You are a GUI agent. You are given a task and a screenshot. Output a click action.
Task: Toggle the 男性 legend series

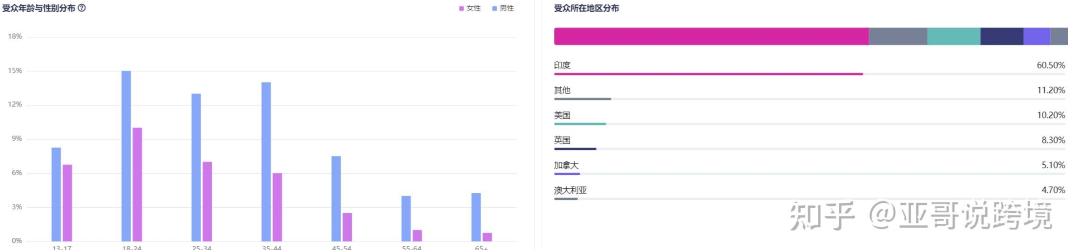click(503, 8)
